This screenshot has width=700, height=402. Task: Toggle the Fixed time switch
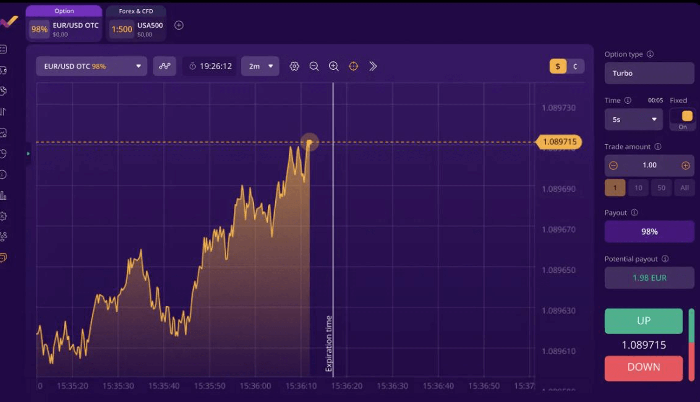683,119
